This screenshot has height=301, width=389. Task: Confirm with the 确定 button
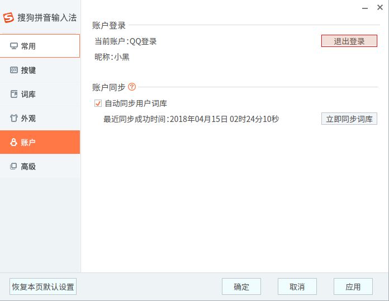tap(241, 286)
